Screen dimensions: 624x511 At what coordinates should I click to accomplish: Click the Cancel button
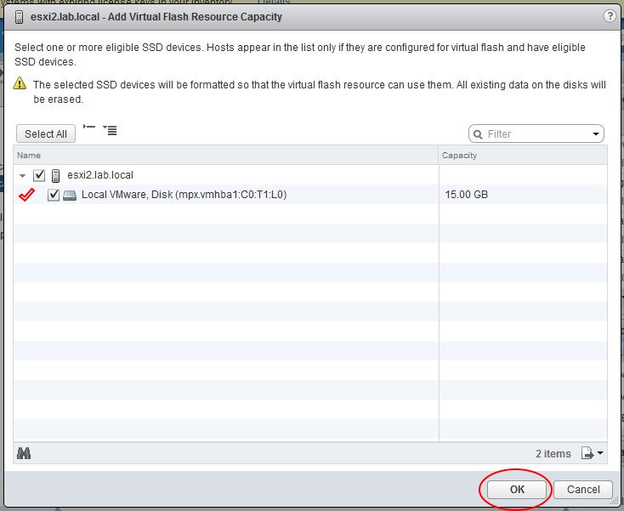pos(583,489)
